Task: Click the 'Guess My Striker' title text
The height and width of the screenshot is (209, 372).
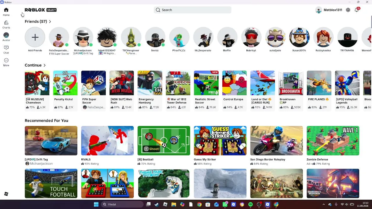Action: point(205,159)
